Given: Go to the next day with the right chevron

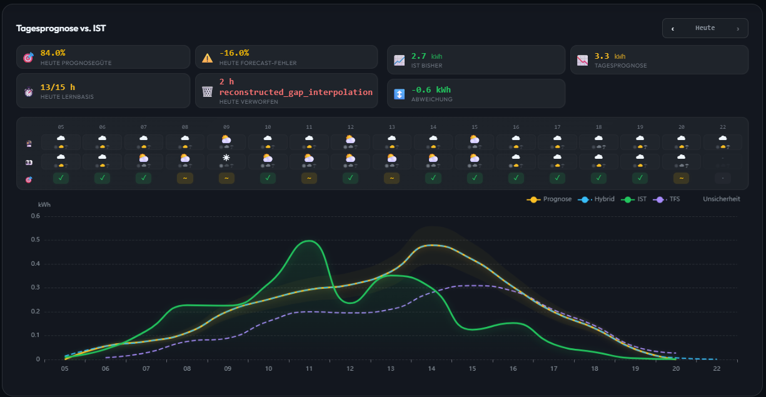Looking at the screenshot, I should [738, 28].
